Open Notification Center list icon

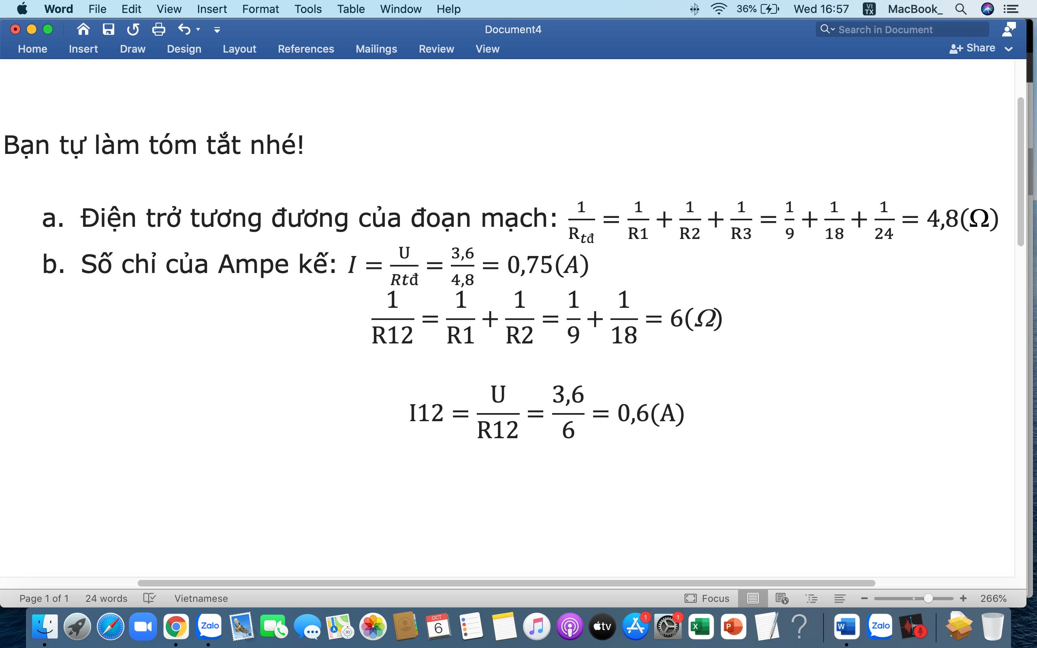point(1011,9)
